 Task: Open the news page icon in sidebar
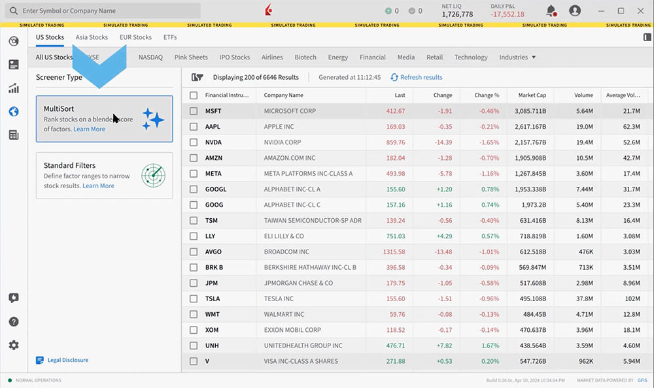[14, 65]
